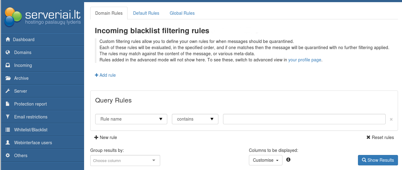
Task: Focus the query rule value text field
Action: pos(304,119)
